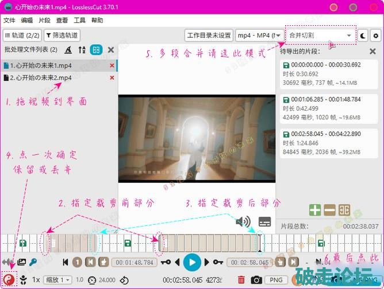Remove current segment with minus button
The width and height of the screenshot is (384, 289).
[x=329, y=210]
